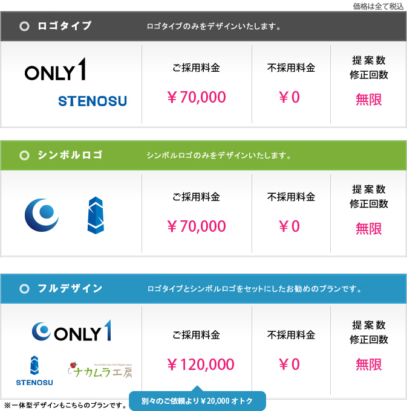
Task: Open the blue フルデザイン header bar
Action: tap(203, 288)
